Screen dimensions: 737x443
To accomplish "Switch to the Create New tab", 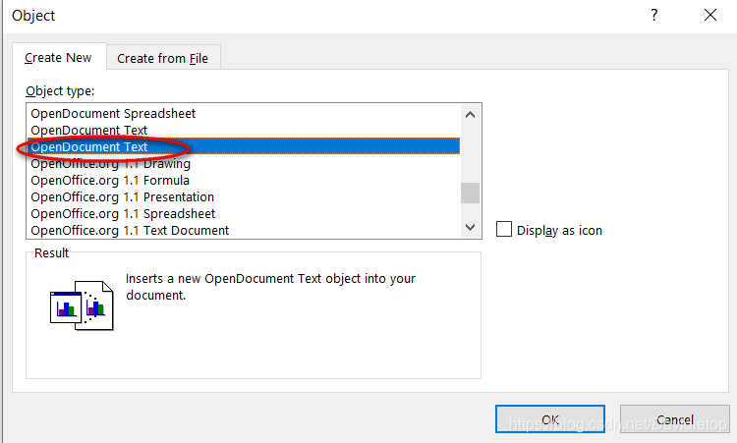I will tap(59, 57).
